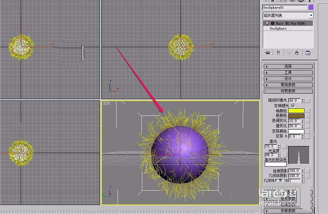This screenshot has width=328, height=214.
Task: Adjust the 值变化 spinner arrows
Action: click(303, 126)
